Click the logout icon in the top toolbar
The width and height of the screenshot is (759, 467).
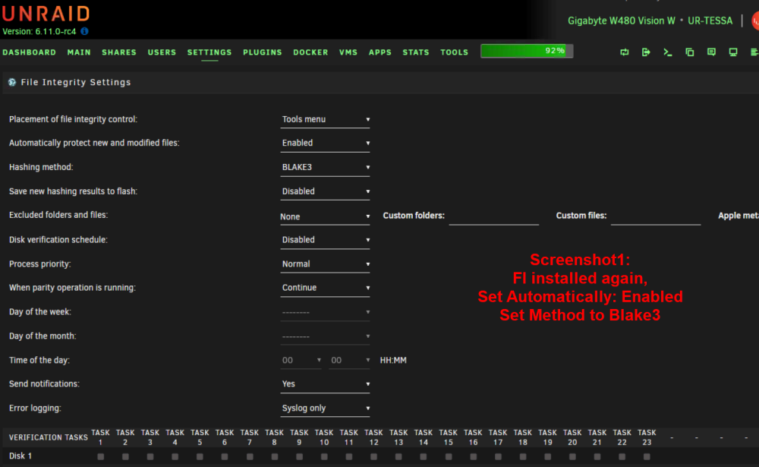pos(646,52)
